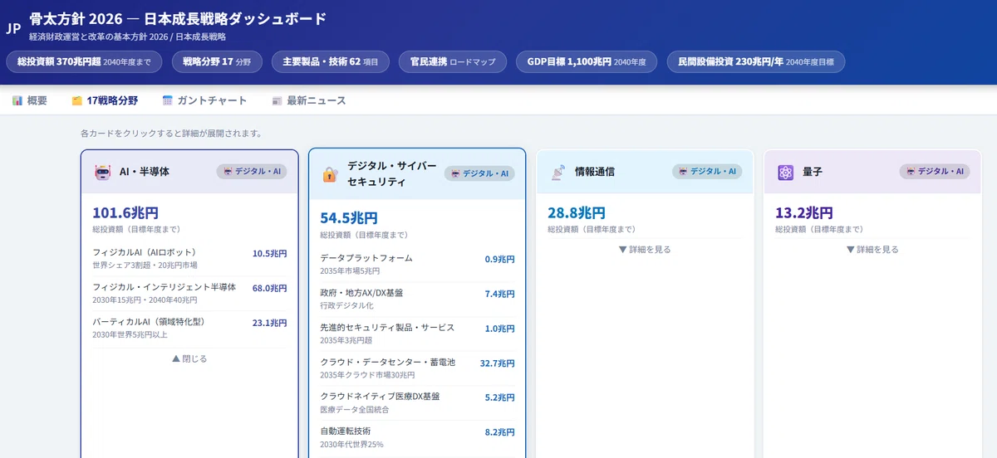Go to the 最新ニュース tab
Screen dimensions: 997x458
[x=309, y=100]
